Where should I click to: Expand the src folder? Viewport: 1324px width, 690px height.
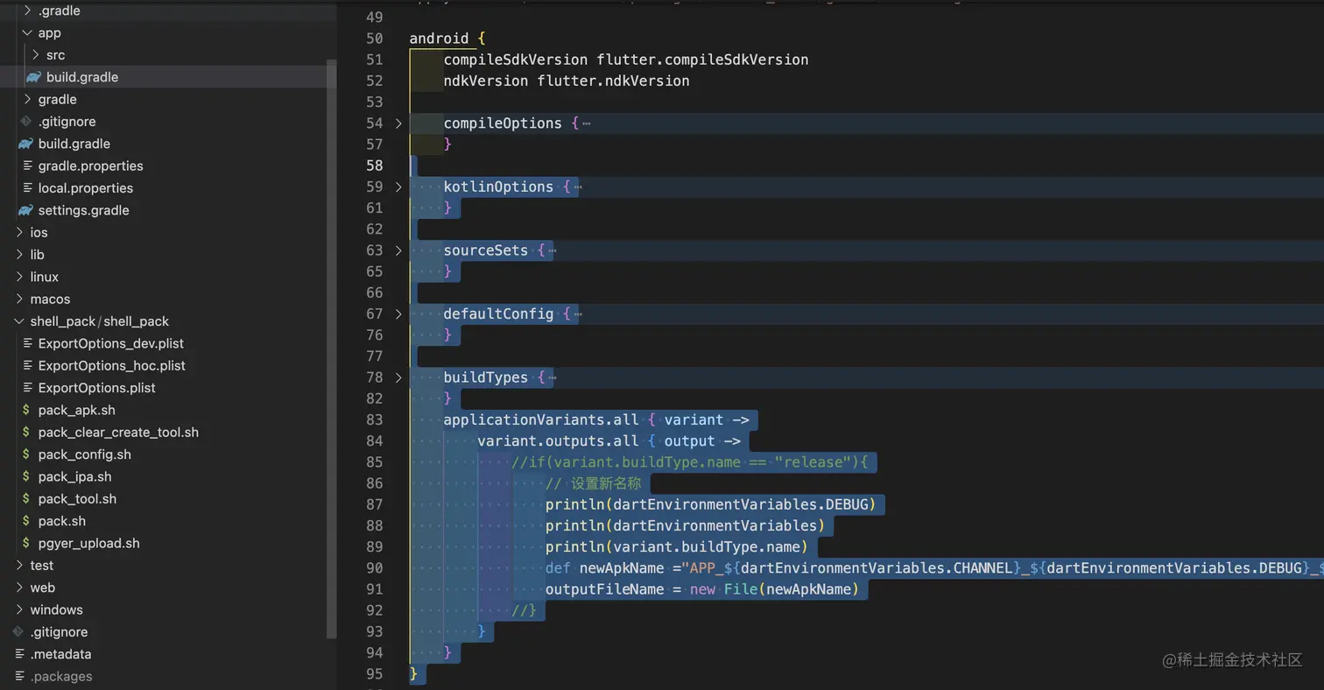click(x=35, y=55)
